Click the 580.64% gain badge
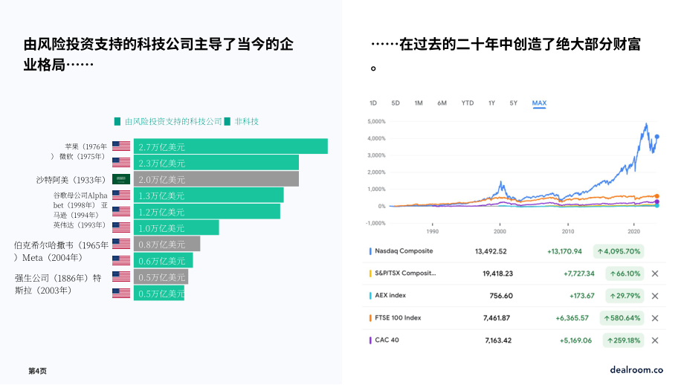684x385 pixels. 622,318
